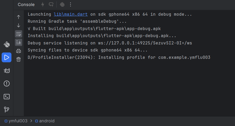The width and height of the screenshot is (235, 126).
Task: Toggle scroll to end of console
Action: pos(19,42)
